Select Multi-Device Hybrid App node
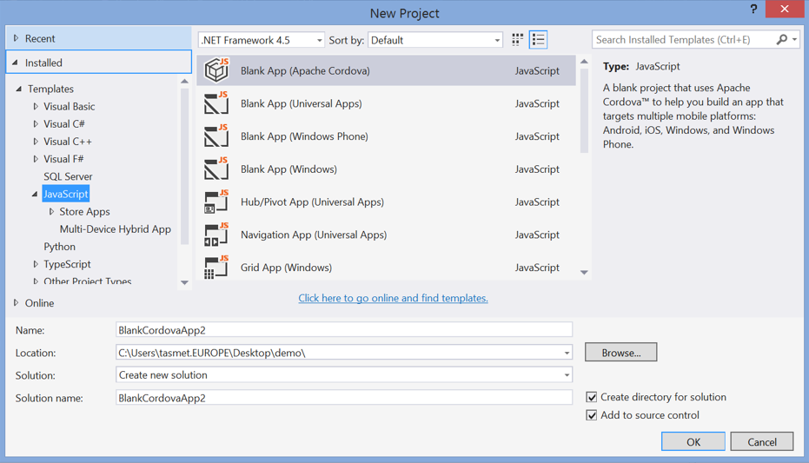The image size is (809, 463). click(x=115, y=229)
